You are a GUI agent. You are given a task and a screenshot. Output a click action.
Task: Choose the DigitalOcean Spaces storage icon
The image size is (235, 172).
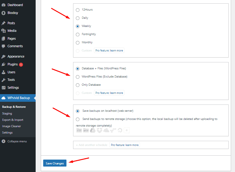[120, 130]
